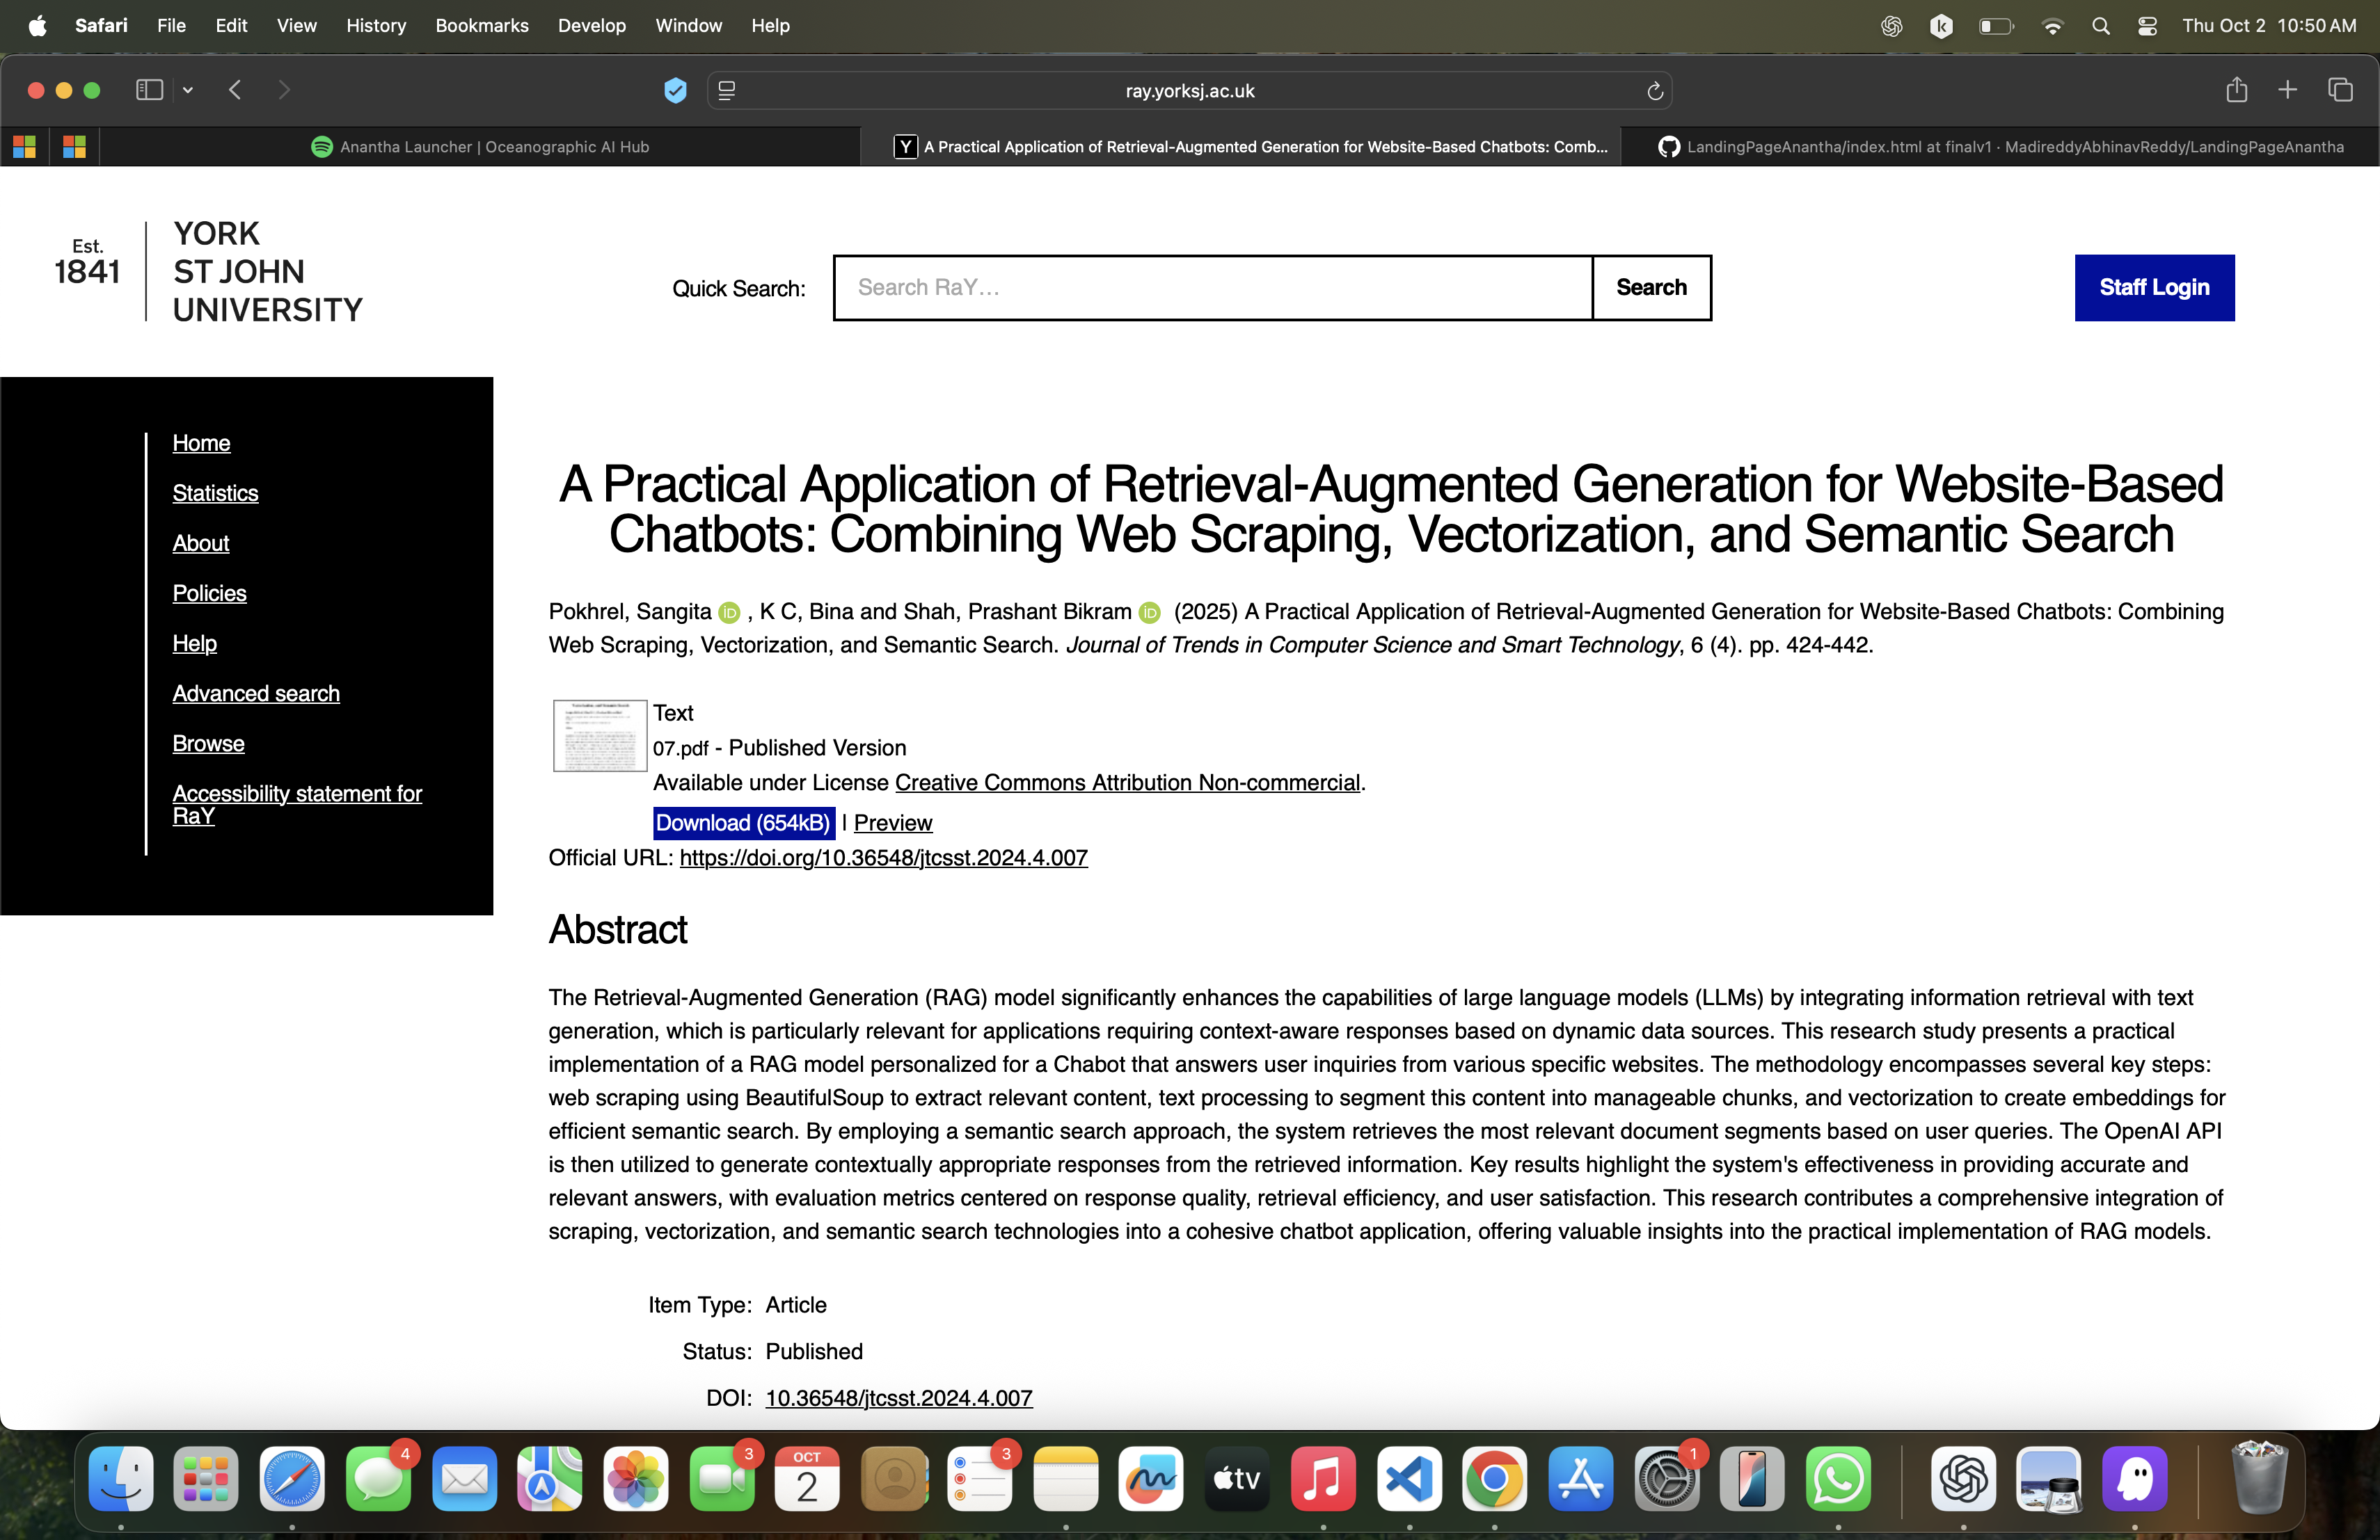Open the sidebar options dropdown chevron
2380x1540 pixels.
(x=187, y=90)
